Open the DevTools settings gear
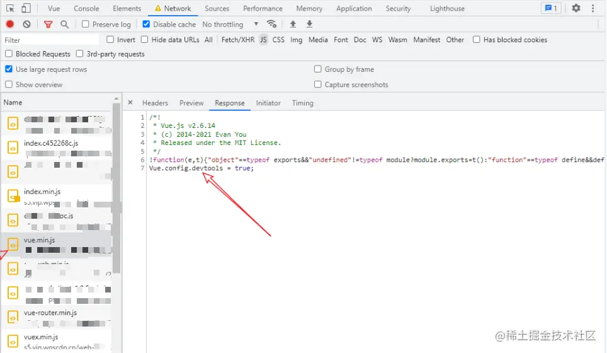Viewport: 607px width, 353px height. click(x=576, y=8)
